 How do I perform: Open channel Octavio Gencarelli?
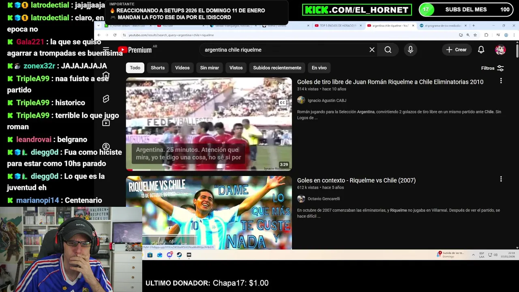pyautogui.click(x=324, y=199)
